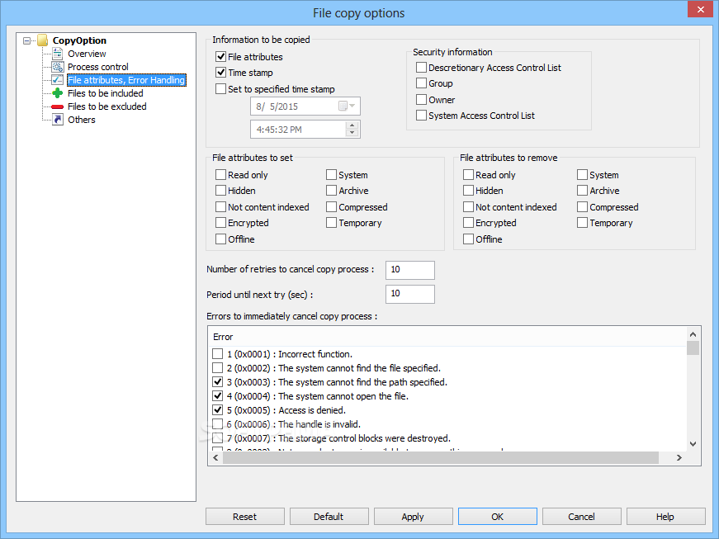Decrease the time with the down spinner arrow
Screen dimensions: 719x539
point(352,133)
